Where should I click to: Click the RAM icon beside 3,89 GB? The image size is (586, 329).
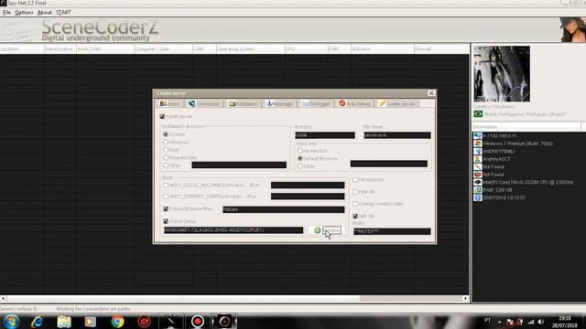pyautogui.click(x=478, y=190)
